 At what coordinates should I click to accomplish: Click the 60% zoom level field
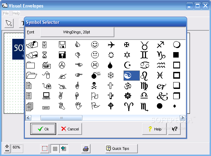click(x=17, y=148)
